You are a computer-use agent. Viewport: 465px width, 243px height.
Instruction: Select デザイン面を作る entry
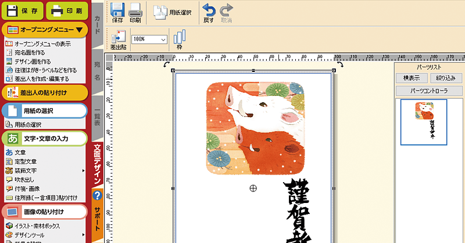click(x=28, y=61)
